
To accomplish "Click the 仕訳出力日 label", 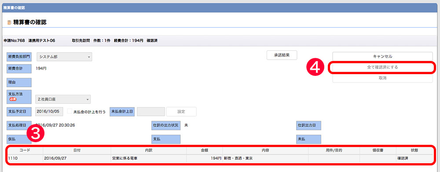I will coord(309,125).
